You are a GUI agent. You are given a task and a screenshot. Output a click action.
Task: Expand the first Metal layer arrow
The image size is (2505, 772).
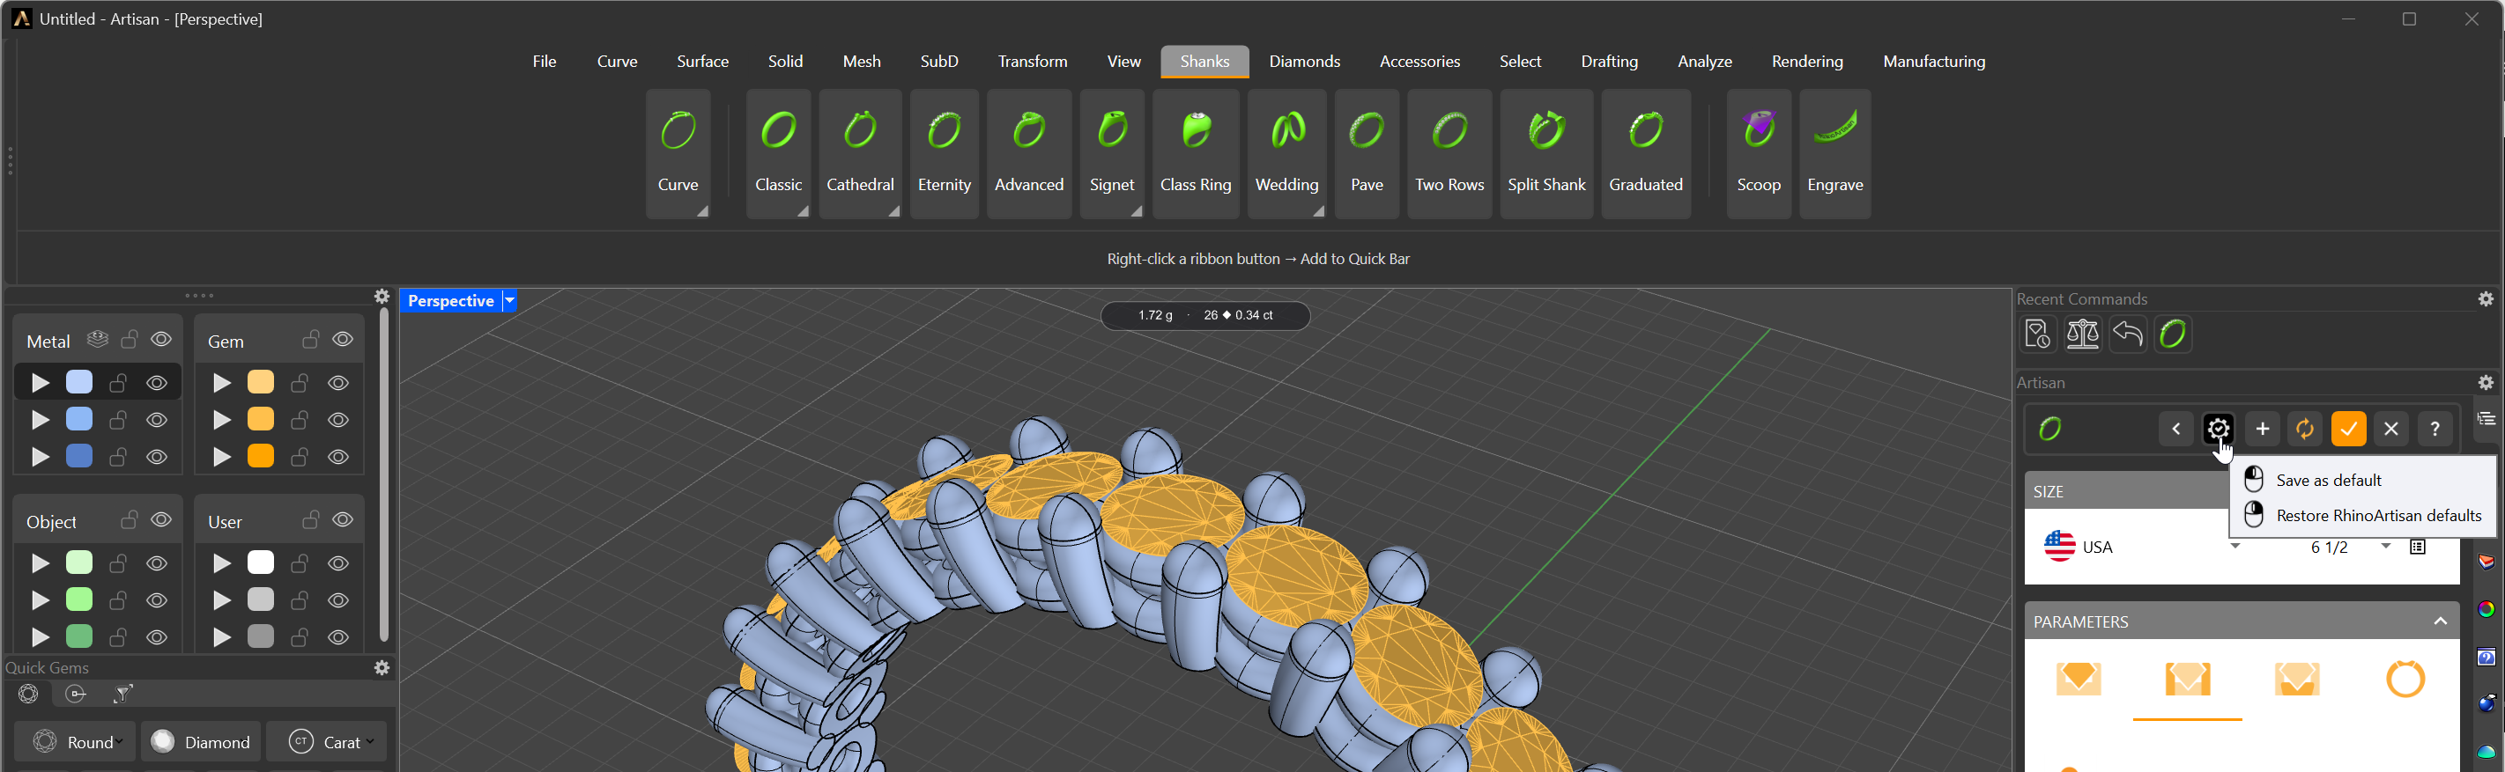(40, 384)
